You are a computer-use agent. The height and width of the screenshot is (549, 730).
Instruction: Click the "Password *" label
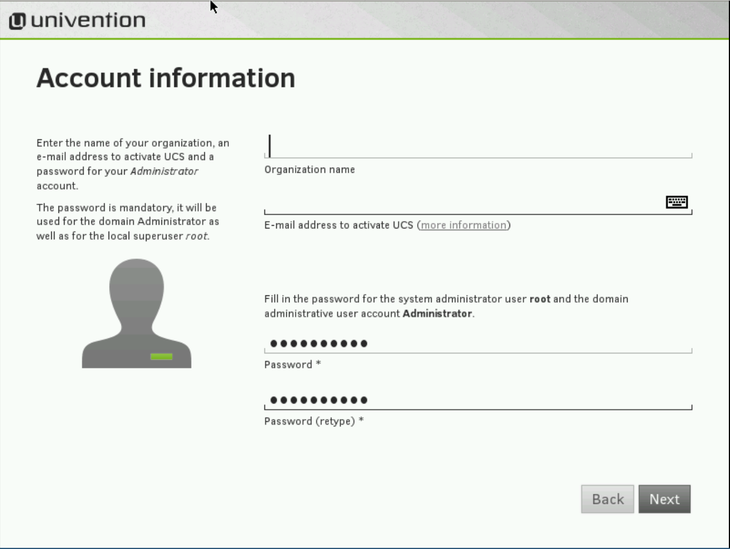tap(292, 365)
